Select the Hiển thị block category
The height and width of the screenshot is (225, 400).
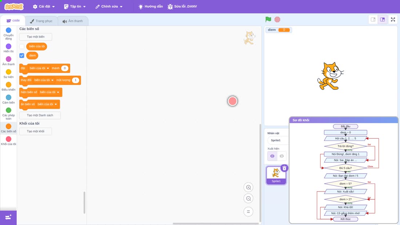coord(8,48)
